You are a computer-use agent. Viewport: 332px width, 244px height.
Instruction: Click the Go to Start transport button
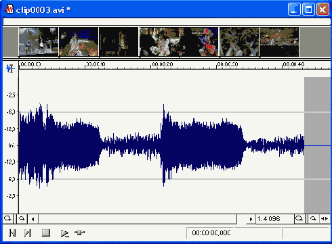(12, 233)
